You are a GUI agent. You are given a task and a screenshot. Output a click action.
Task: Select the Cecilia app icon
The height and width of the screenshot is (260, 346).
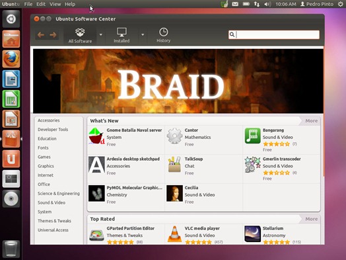point(174,193)
